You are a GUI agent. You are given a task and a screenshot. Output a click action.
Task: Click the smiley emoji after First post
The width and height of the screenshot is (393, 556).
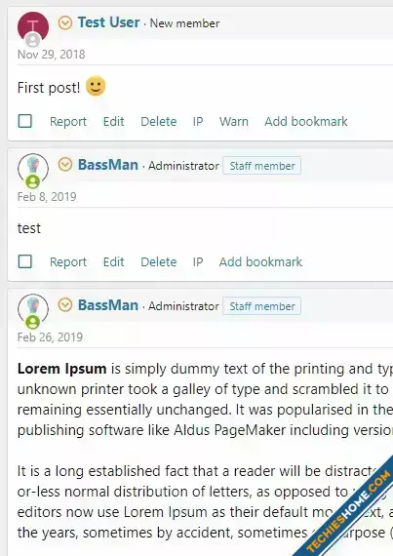pos(96,86)
